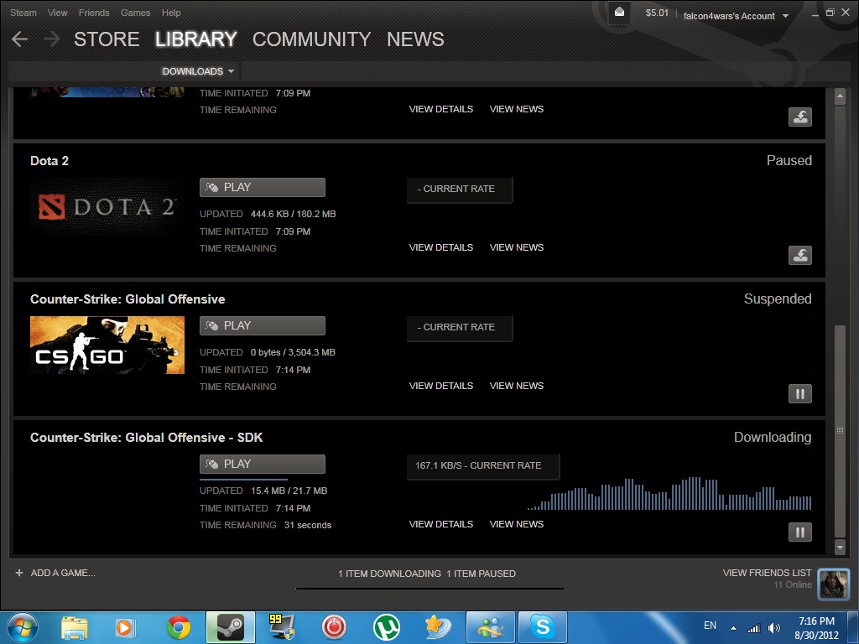The image size is (859, 644).
Task: Resume Dota 2 download with its icon
Action: [799, 255]
